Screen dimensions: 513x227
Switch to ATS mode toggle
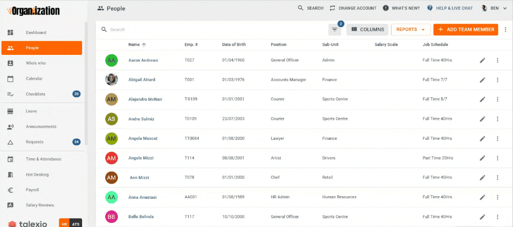tap(75, 224)
